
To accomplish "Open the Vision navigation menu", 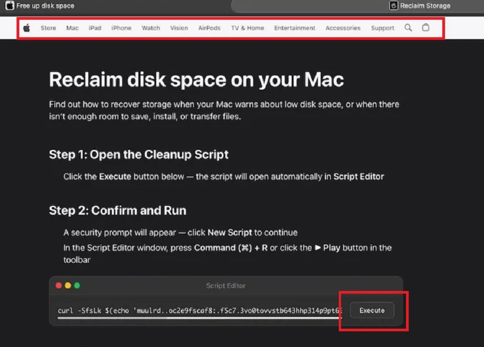I will (179, 28).
